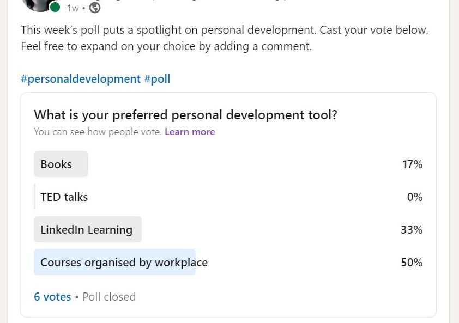Click the "You can see how people vote" note
Image resolution: width=459 pixels, height=323 pixels.
(x=98, y=132)
